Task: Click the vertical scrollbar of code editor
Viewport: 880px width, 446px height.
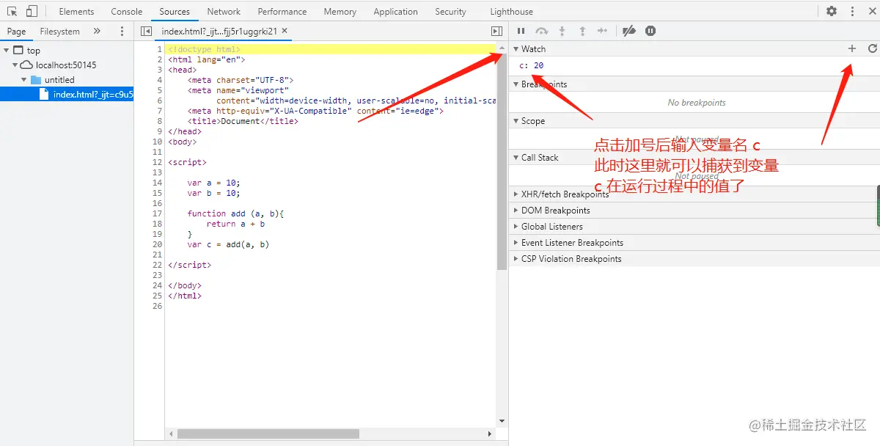Action: click(x=502, y=161)
